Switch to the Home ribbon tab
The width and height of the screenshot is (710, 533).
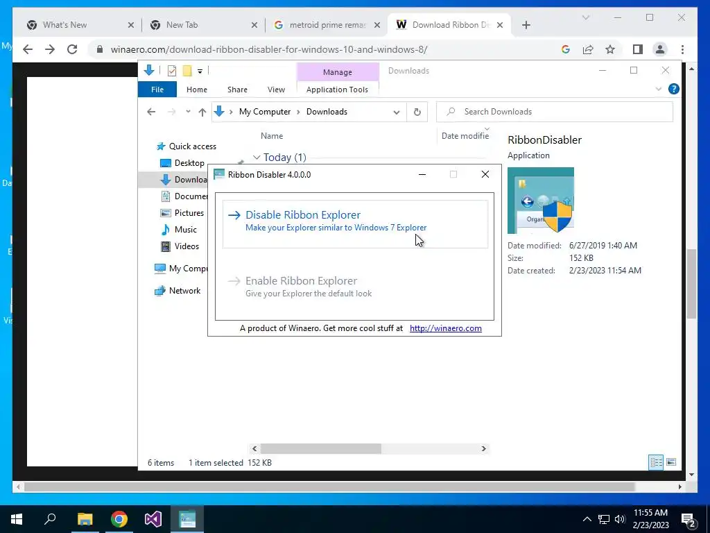click(196, 90)
